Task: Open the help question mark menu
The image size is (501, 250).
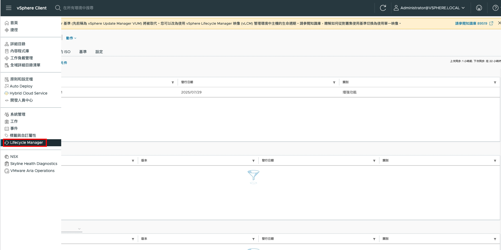Action: [495, 8]
